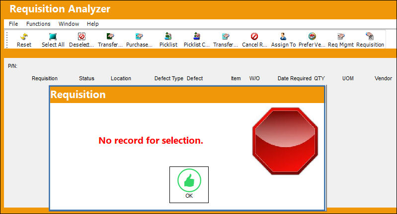Click the Location column header

[x=121, y=78]
